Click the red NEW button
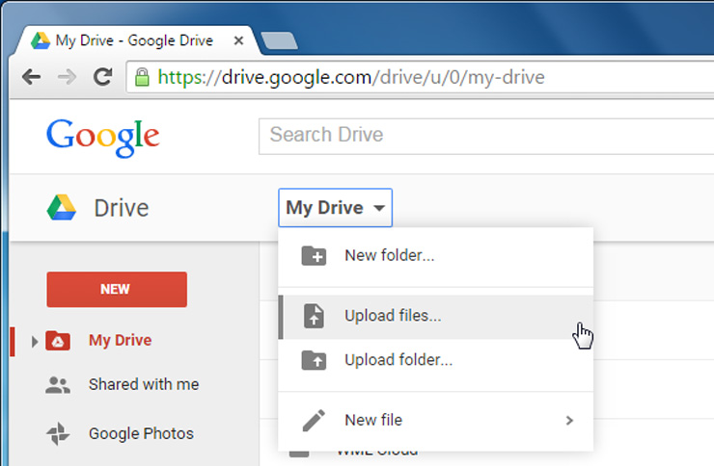 point(117,289)
